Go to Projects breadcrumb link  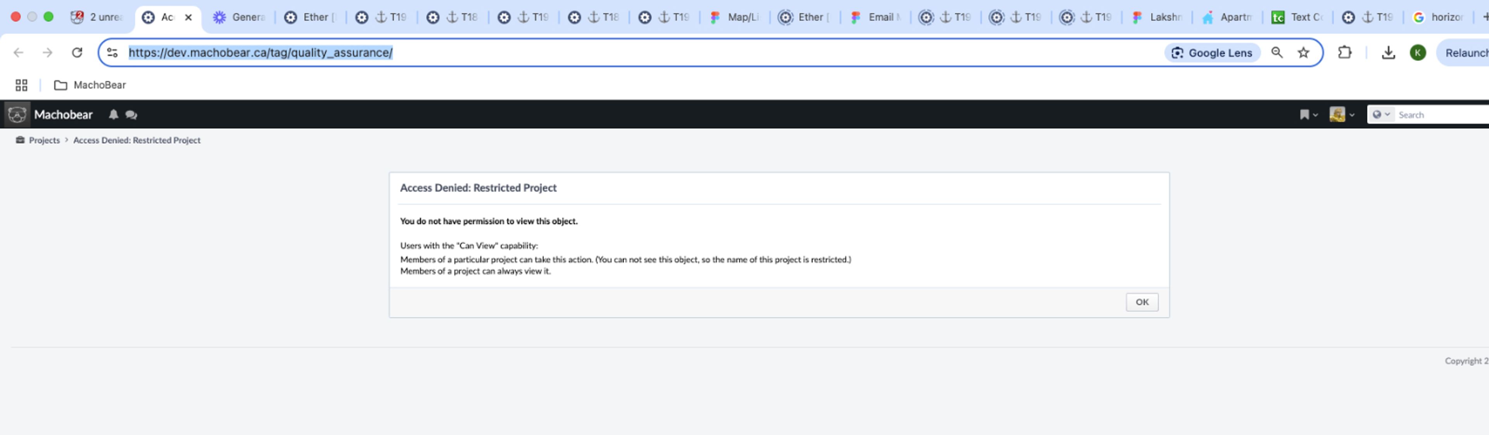click(44, 140)
